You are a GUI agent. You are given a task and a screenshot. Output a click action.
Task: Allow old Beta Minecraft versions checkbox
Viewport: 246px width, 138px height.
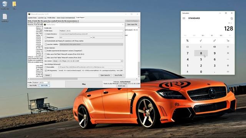click(46, 54)
